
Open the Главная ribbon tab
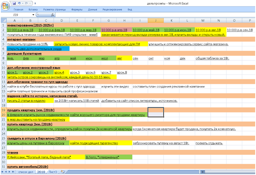click(18, 10)
